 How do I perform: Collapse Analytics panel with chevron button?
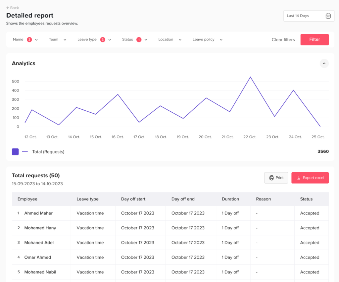(x=324, y=63)
